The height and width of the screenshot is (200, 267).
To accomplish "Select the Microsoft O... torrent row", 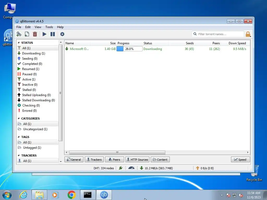I will (157, 49).
